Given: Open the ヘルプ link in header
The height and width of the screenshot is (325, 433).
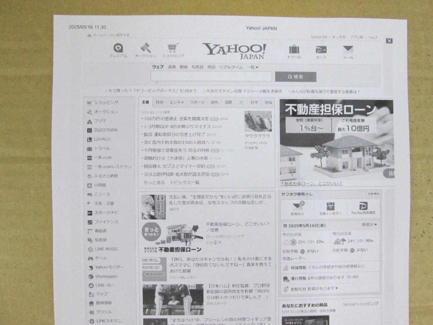Looking at the screenshot, I should coord(373,38).
